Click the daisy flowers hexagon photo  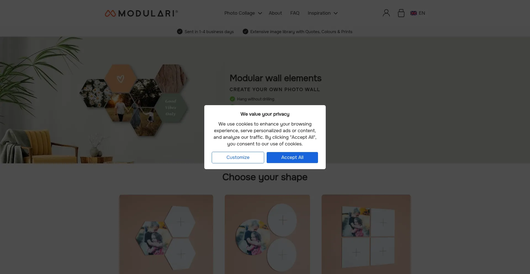point(95,93)
